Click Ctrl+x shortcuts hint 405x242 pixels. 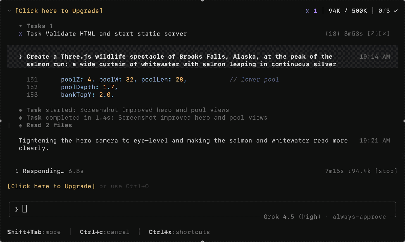pos(179,232)
